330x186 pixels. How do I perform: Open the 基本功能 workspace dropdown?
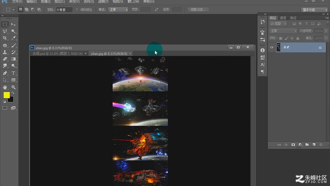pos(314,10)
